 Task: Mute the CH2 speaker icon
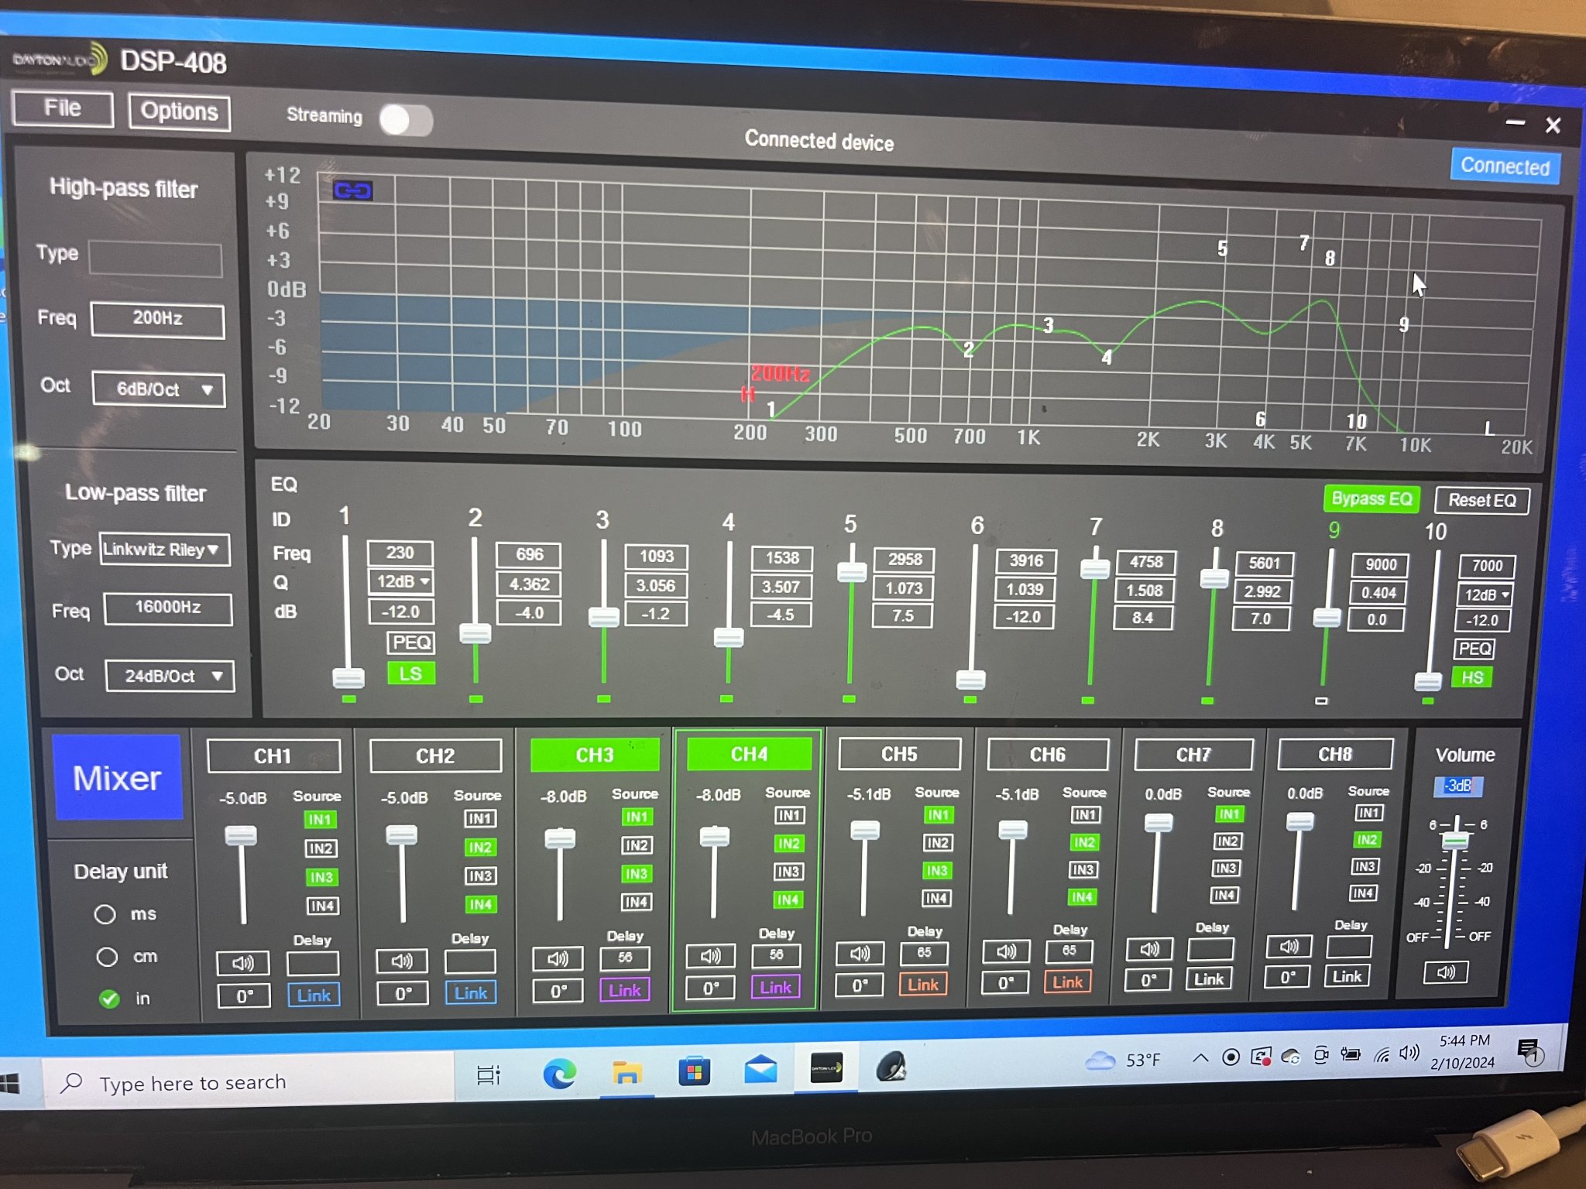401,961
